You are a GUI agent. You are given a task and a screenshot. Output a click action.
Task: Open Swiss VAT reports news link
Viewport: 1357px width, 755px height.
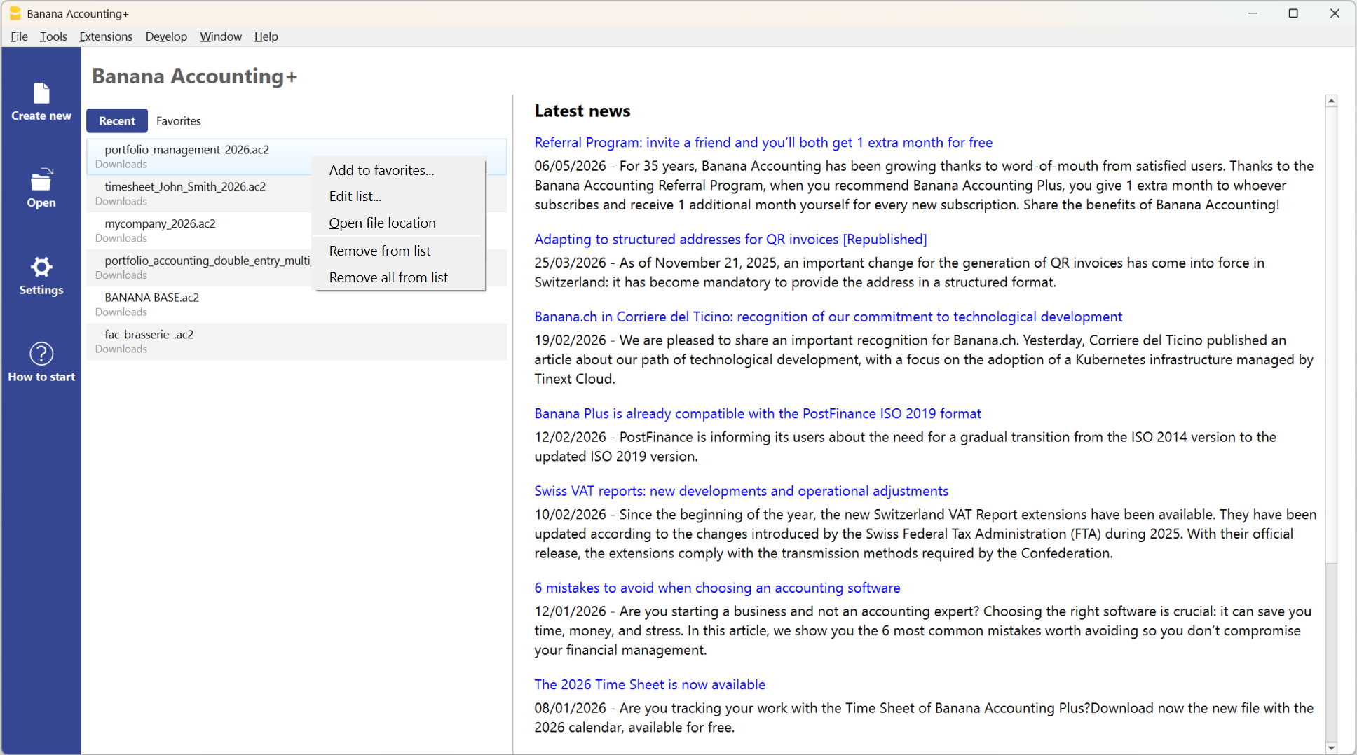pyautogui.click(x=741, y=491)
